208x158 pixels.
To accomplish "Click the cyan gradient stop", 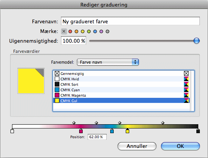I will (112, 131).
